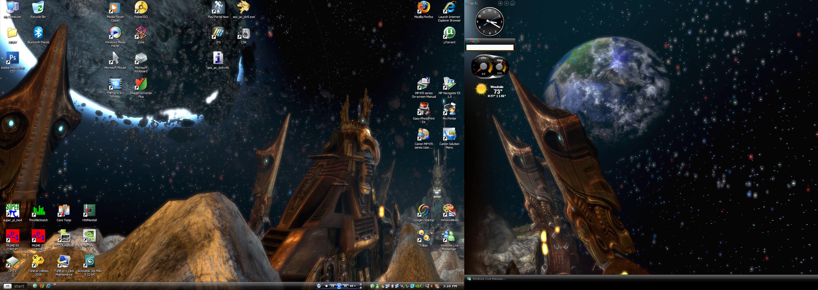The width and height of the screenshot is (818, 290).
Task: Switch to Windows Live Messenger taskbar button
Action: point(486,279)
